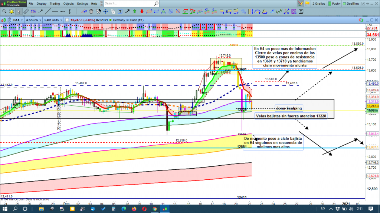
Task: Open the DAX instrument dropdown
Action: pyautogui.click(x=17, y=20)
